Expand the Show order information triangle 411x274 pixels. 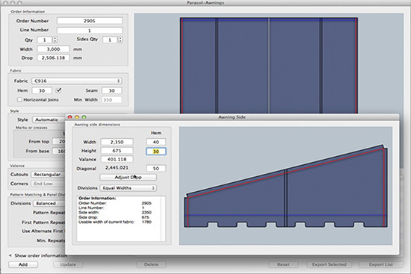pos(10,255)
